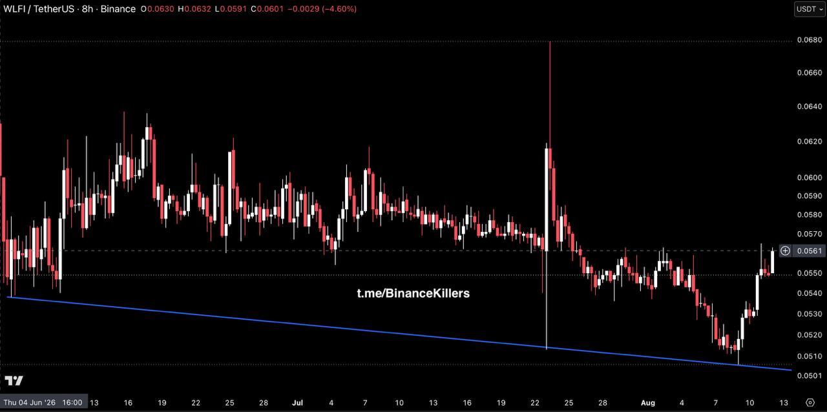Click the 0.0600 price axis label
827x412 pixels.
[809, 178]
